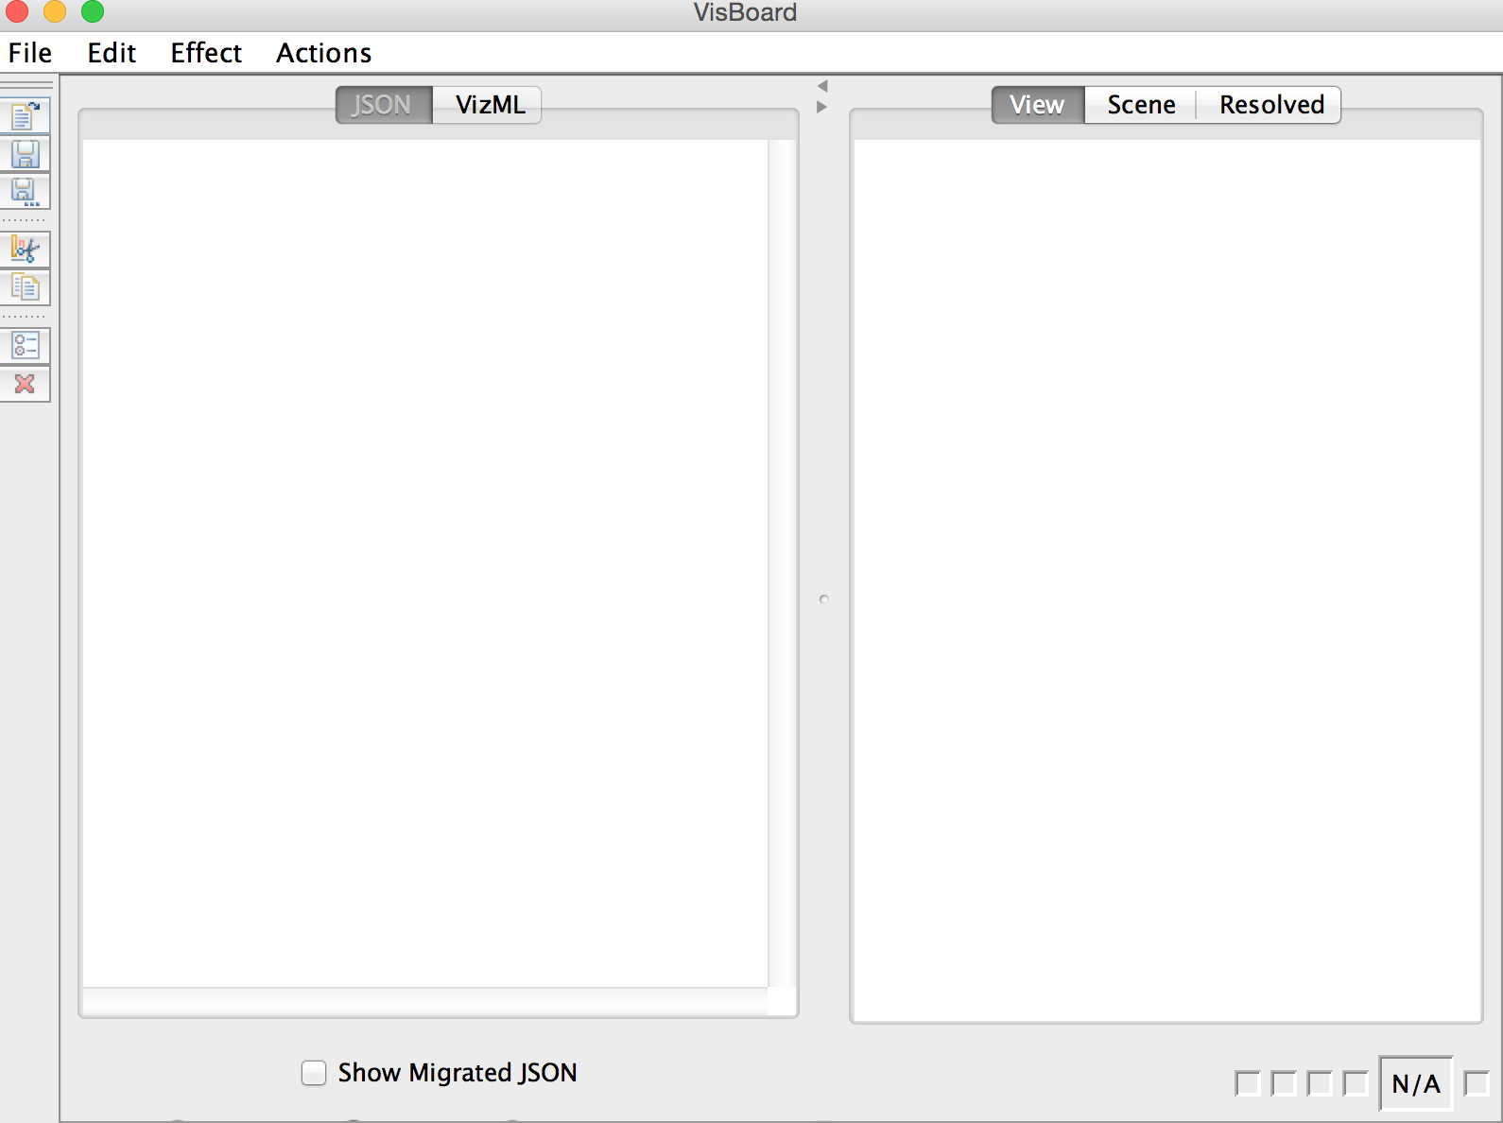Screen dimensions: 1503x1123
Task: Select the View tab
Action: click(1037, 105)
